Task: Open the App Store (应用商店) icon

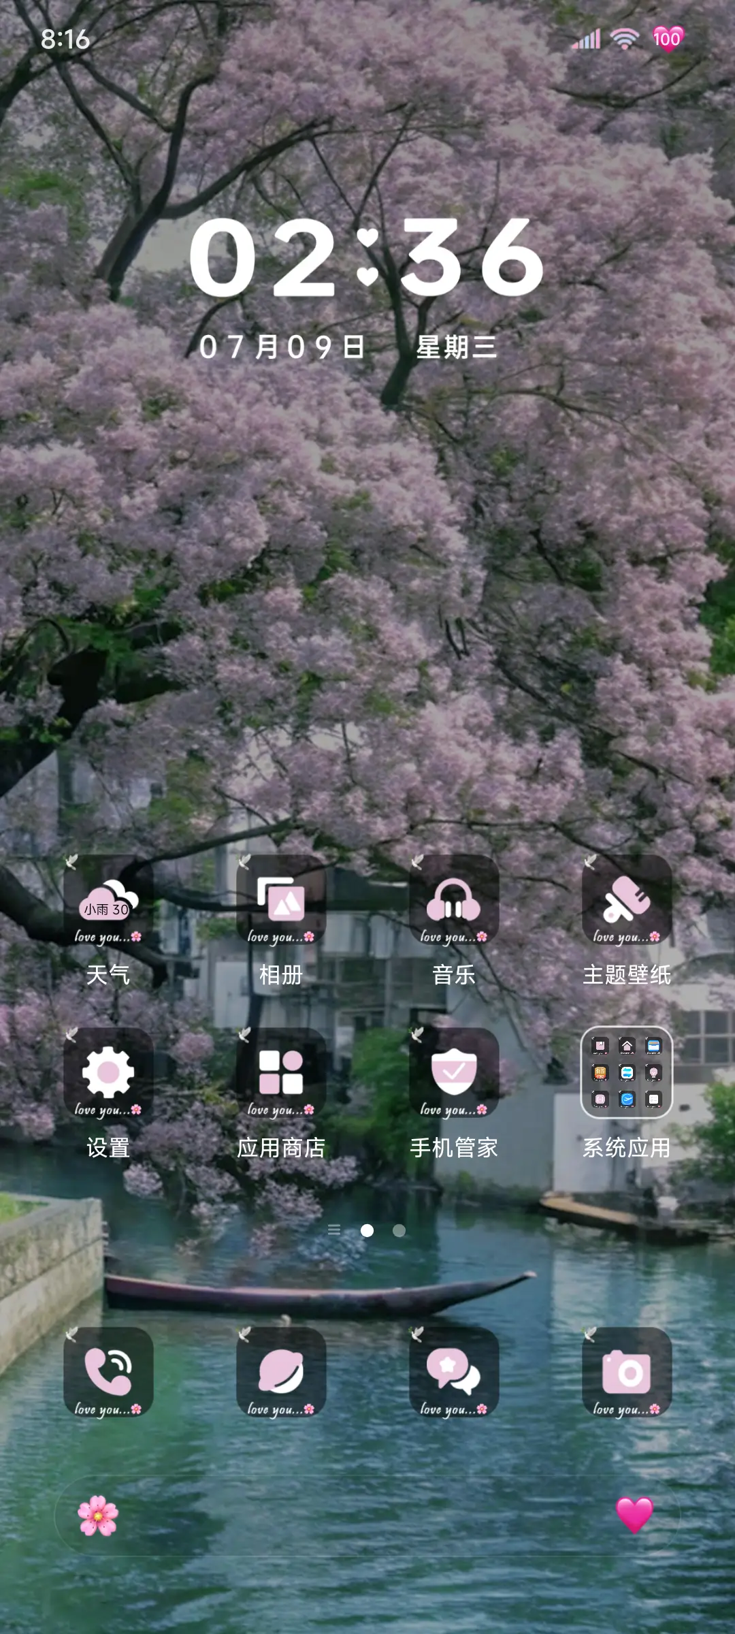Action: [x=281, y=1072]
